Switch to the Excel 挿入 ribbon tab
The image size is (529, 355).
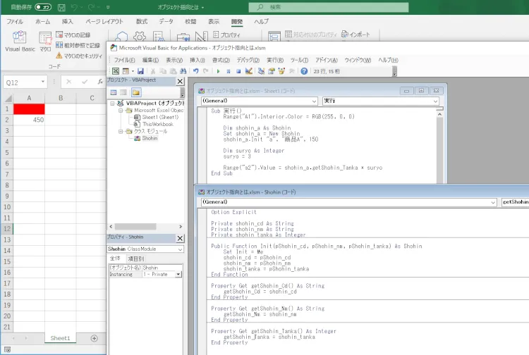click(67, 21)
